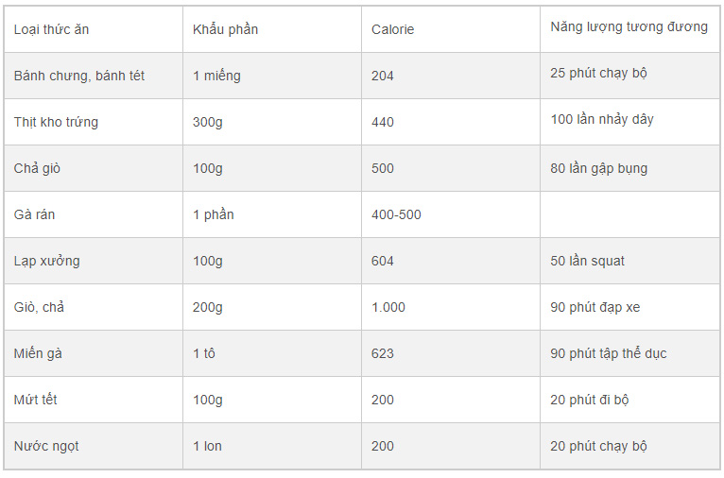Select the 'Mứt tết' cell
Viewport: 724px width, 478px height.
pos(36,400)
